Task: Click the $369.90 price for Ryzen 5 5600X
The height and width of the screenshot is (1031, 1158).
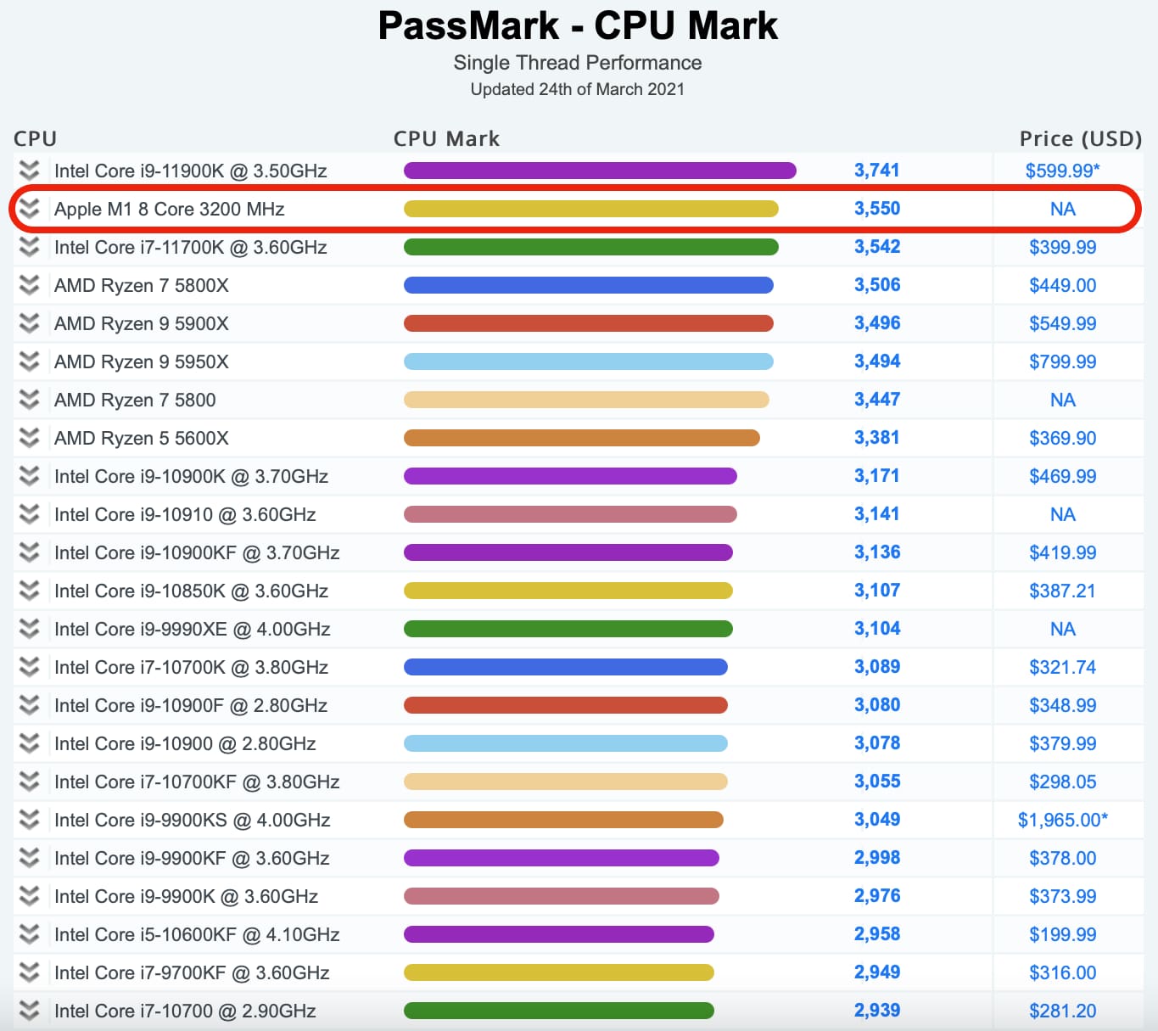Action: (x=1063, y=438)
